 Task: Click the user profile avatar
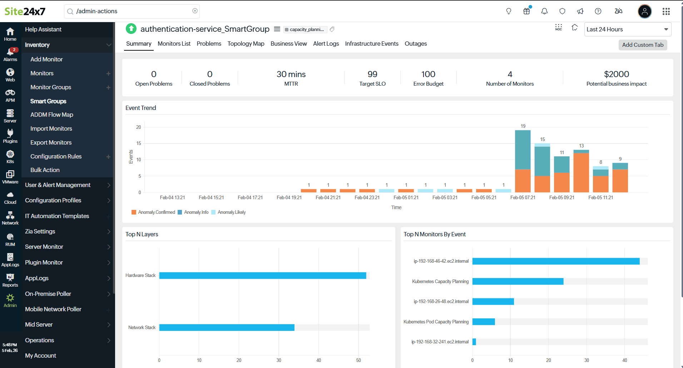click(644, 11)
